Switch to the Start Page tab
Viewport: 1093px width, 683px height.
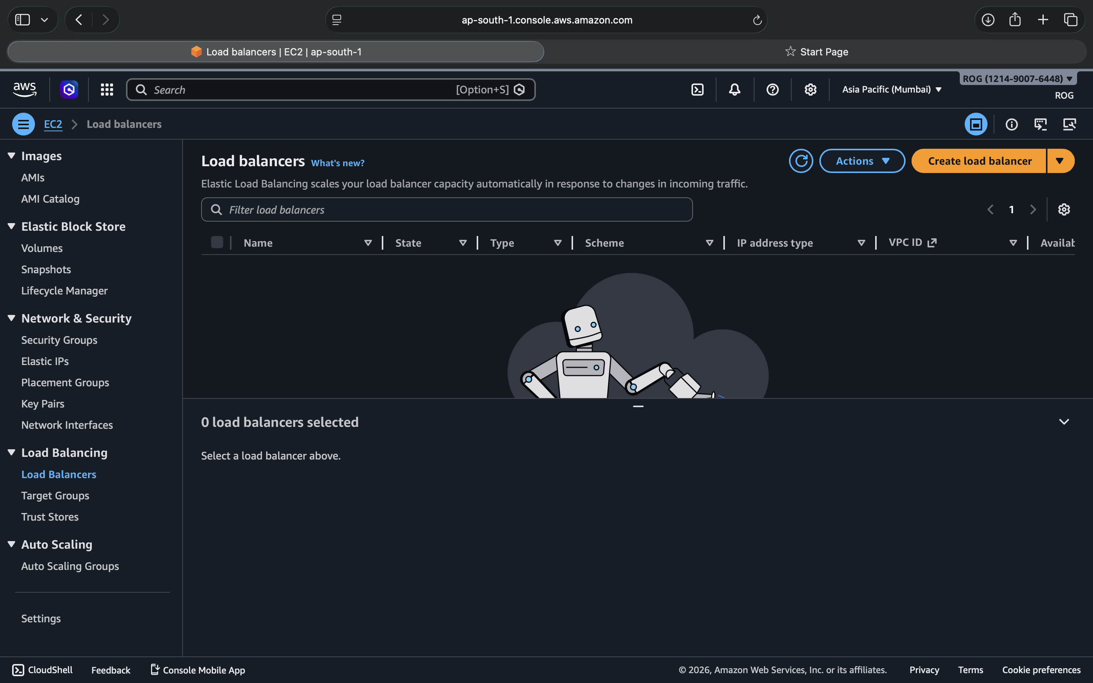(x=817, y=52)
